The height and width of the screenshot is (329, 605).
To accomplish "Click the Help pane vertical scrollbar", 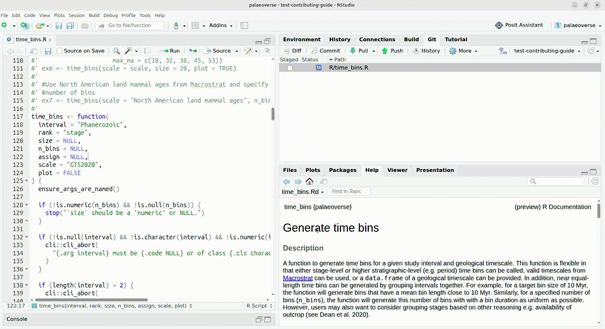I will (599, 211).
